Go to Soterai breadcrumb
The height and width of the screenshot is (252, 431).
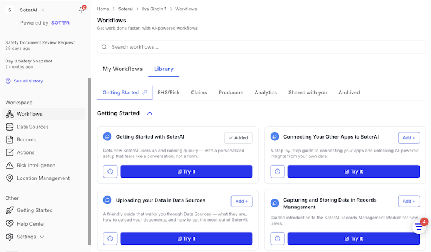click(x=125, y=9)
